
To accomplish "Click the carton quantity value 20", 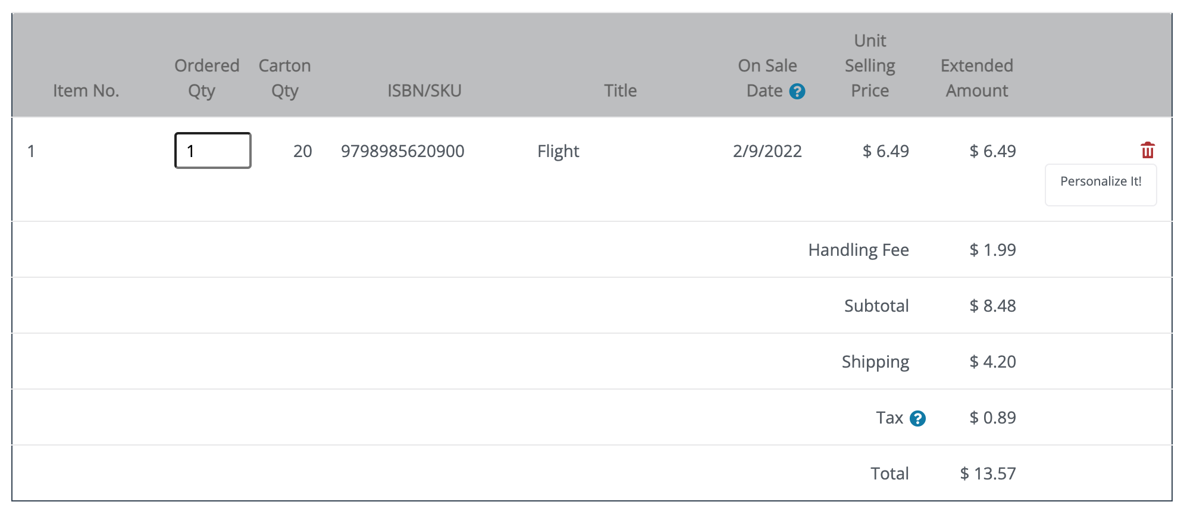I will coord(302,151).
